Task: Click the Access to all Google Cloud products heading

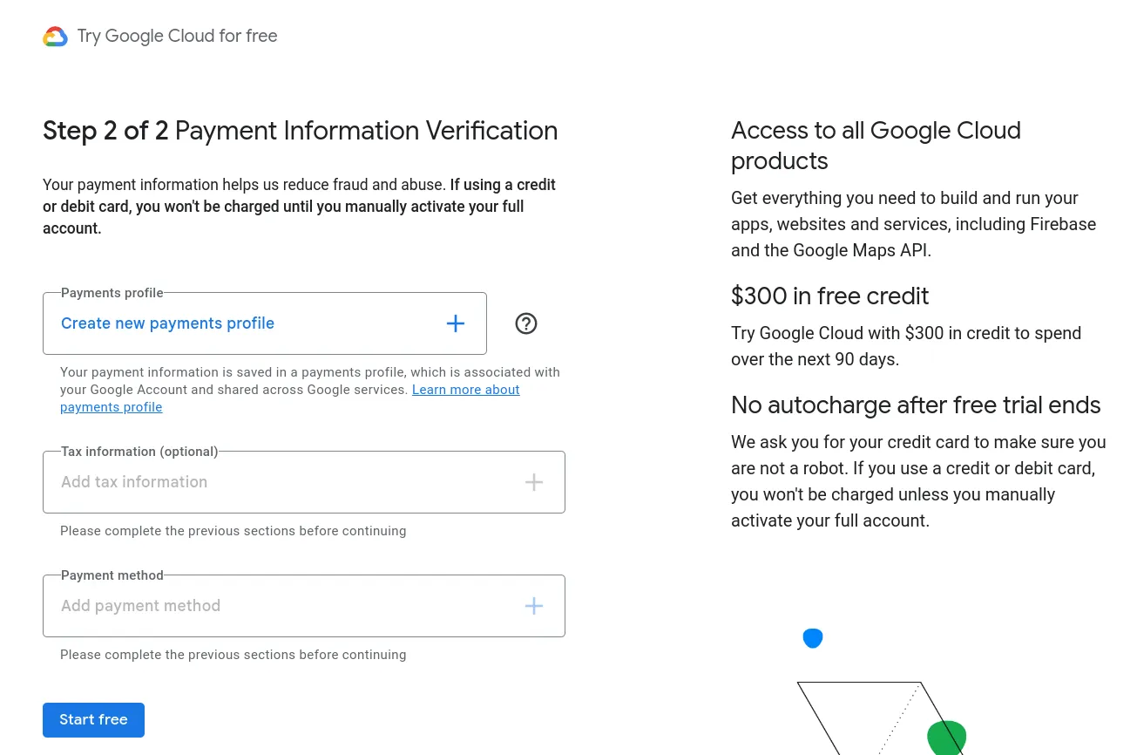Action: [876, 146]
